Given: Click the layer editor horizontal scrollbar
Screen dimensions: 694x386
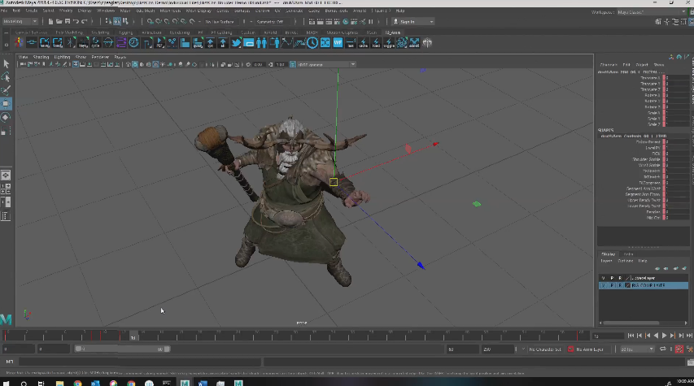Looking at the screenshot, I should pyautogui.click(x=631, y=323).
